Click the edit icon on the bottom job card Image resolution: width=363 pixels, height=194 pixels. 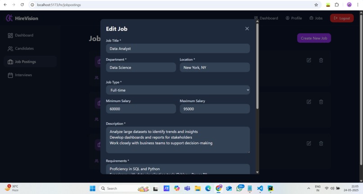pos(309,144)
